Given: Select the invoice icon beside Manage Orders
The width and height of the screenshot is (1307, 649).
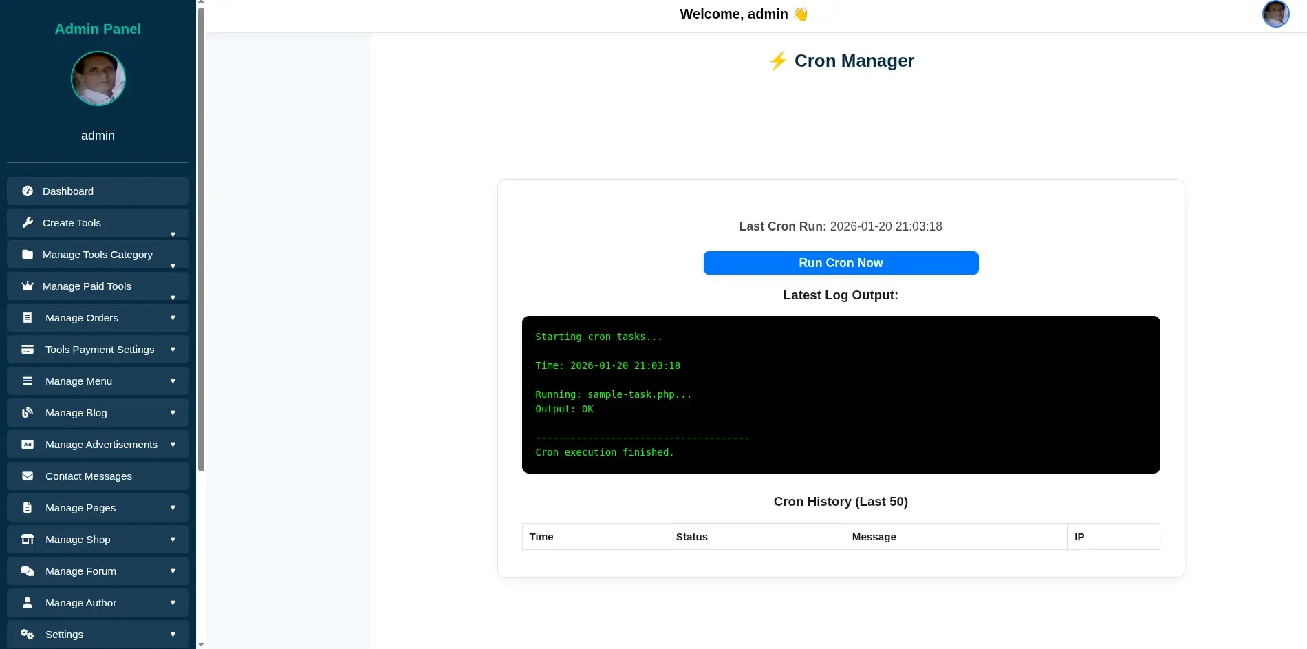Looking at the screenshot, I should pyautogui.click(x=28, y=317).
